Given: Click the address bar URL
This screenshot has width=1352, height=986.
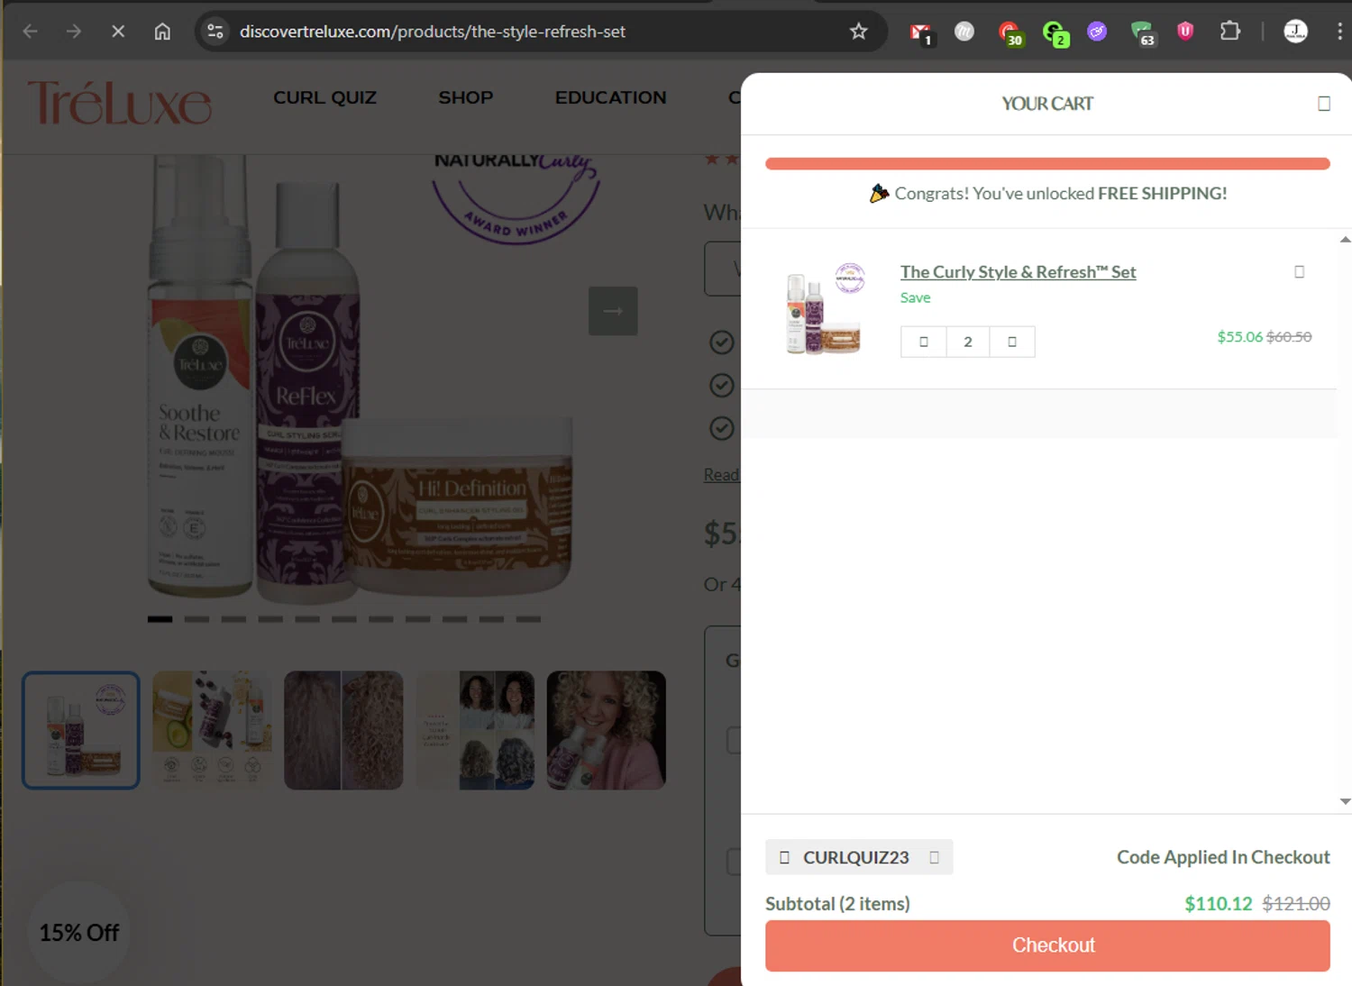Looking at the screenshot, I should [433, 32].
